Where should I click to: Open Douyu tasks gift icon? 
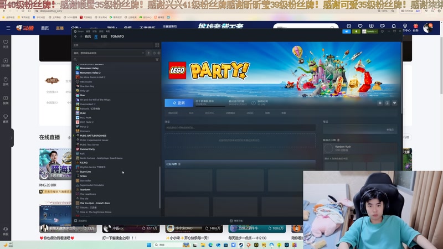pyautogui.click(x=416, y=26)
